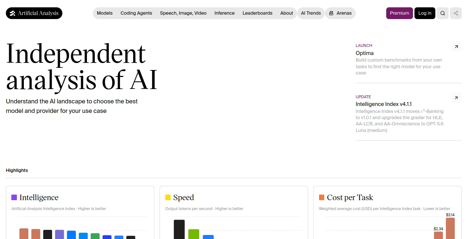This screenshot has height=239, width=468.
Task: Click the Highlights section label
Action: (x=17, y=170)
